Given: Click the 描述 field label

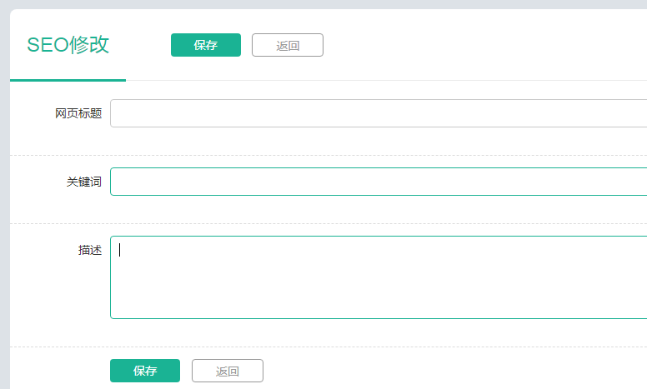Looking at the screenshot, I should (90, 250).
